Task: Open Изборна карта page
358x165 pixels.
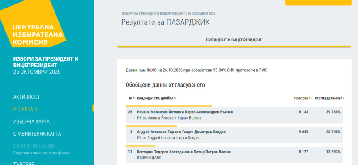Action: (31, 121)
